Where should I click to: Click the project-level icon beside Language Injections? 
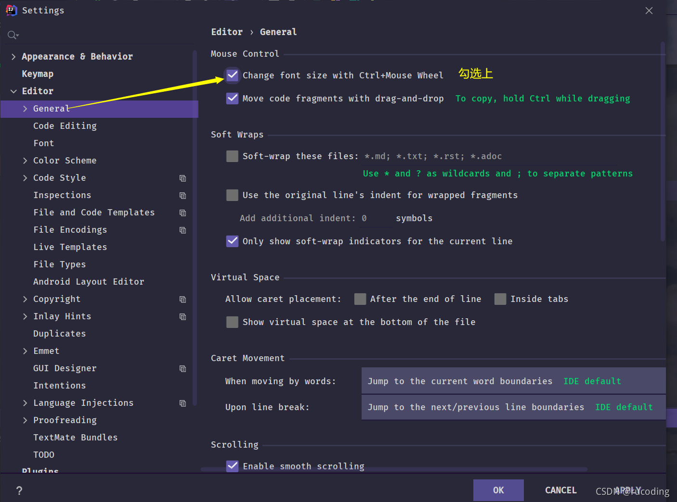pos(183,403)
